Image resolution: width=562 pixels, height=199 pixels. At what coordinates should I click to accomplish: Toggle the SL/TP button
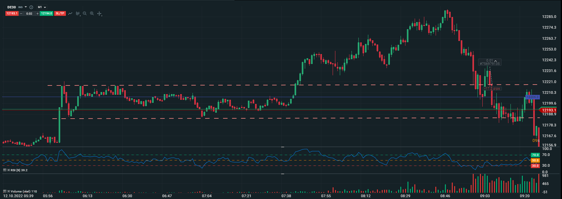[x=60, y=13]
